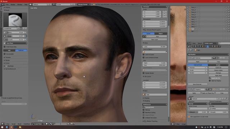Click the Apply Base button
This screenshot has height=129, width=230.
pos(218,76)
